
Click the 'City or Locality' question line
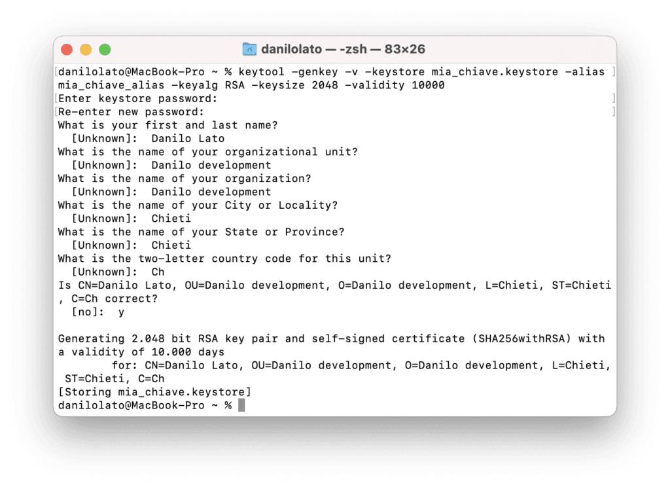coord(198,205)
